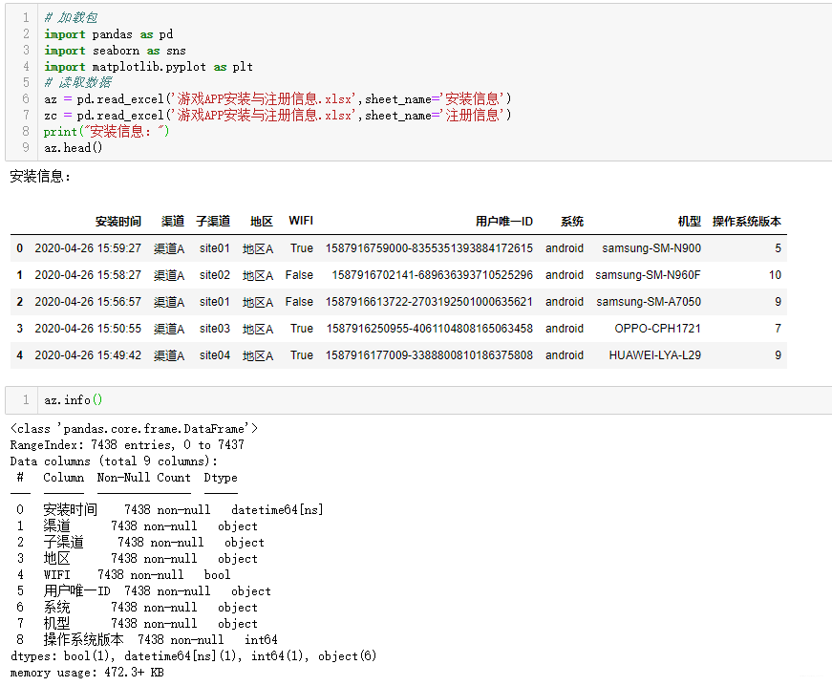
Task: Click the 渠道 column header
Action: click(173, 222)
